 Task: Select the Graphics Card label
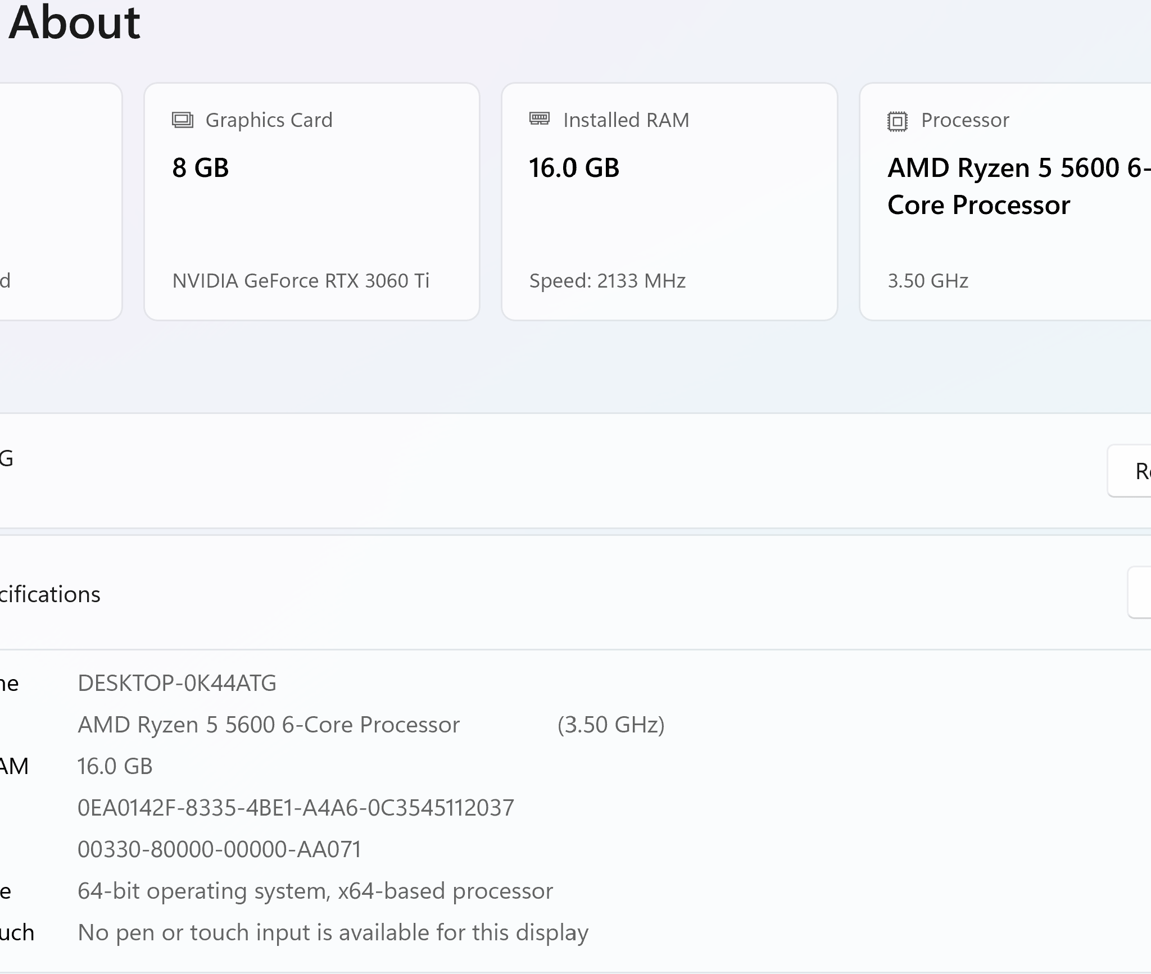tap(269, 120)
